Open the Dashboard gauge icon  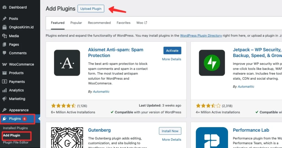tap(4, 7)
